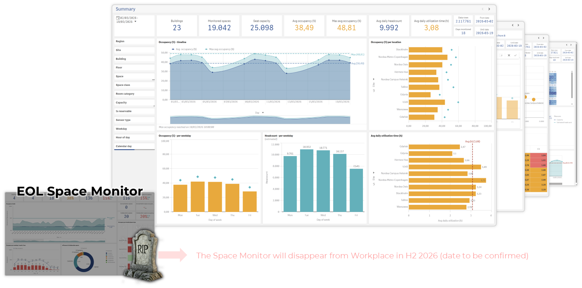This screenshot has width=582, height=288.
Task: Click the confirm checkmark in Point B window
Action: tap(515, 55)
